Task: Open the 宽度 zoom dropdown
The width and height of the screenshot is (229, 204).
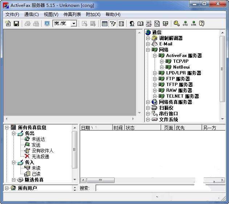Action: [x=74, y=23]
